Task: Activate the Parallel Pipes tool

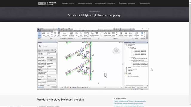Action: (85, 34)
